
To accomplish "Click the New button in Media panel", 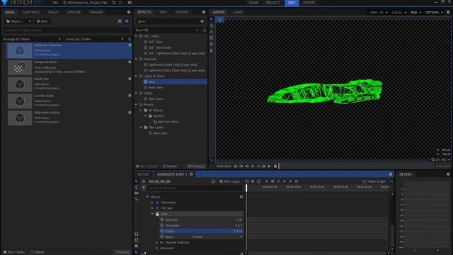I will click(x=42, y=21).
